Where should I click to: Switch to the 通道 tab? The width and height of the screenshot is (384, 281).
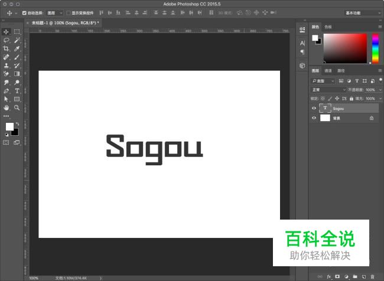click(x=328, y=71)
